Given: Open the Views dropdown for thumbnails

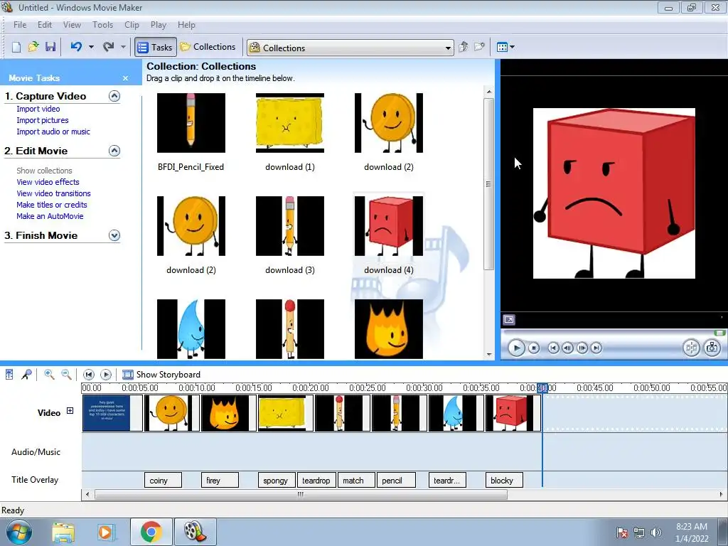Looking at the screenshot, I should point(505,47).
